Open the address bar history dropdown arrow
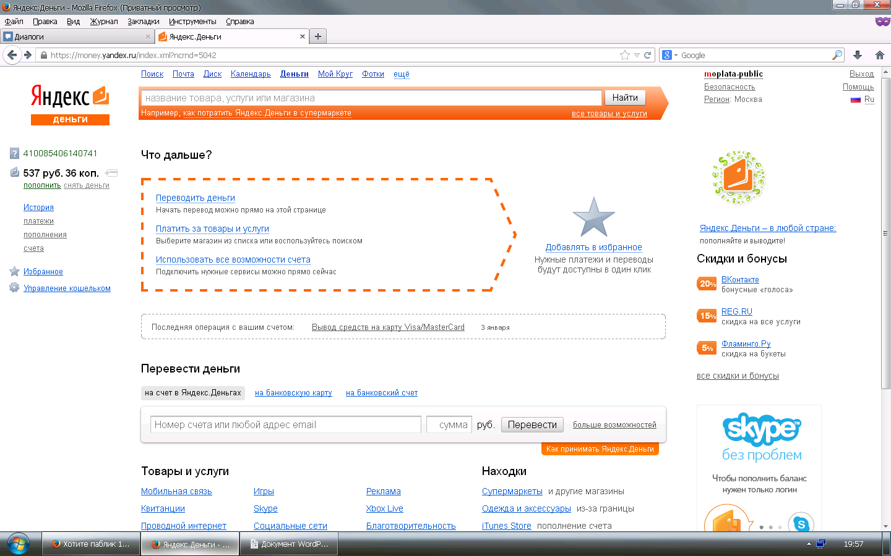This screenshot has width=891, height=556. [637, 55]
